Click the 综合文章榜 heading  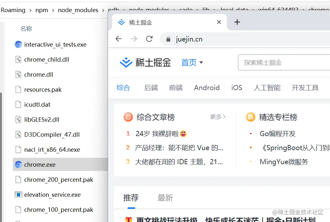pyautogui.click(x=156, y=117)
